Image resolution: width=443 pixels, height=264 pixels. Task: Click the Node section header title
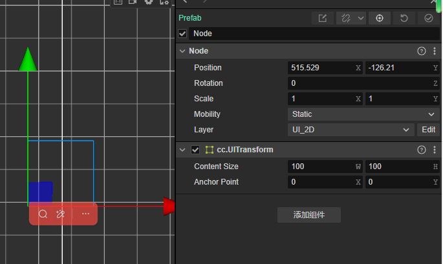[x=199, y=51]
